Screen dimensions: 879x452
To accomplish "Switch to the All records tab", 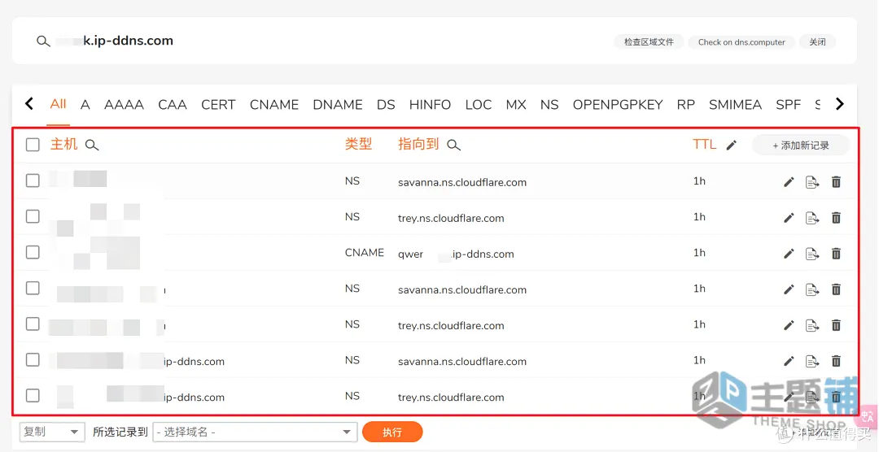I will pyautogui.click(x=58, y=104).
